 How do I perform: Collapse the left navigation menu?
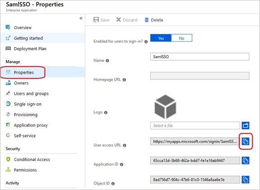click(81, 18)
